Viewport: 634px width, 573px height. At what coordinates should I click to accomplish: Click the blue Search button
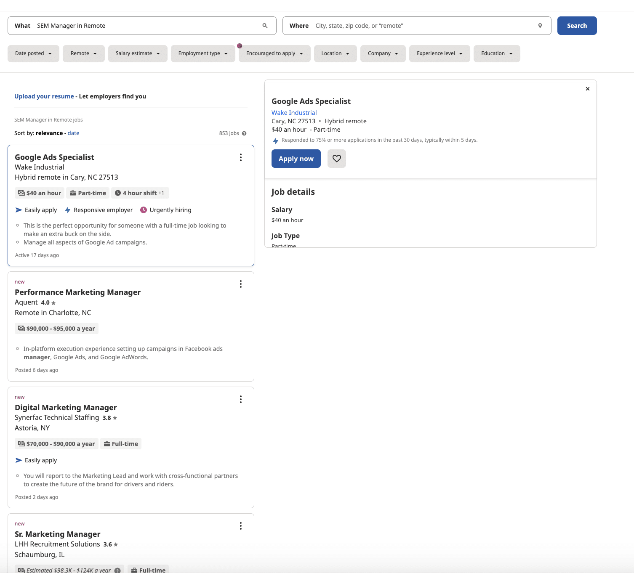(x=577, y=26)
